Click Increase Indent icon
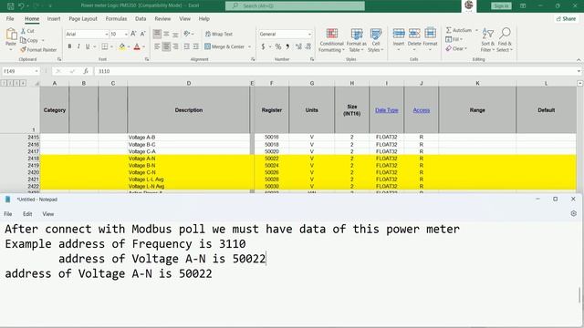The height and width of the screenshot is (328, 584). (x=196, y=46)
